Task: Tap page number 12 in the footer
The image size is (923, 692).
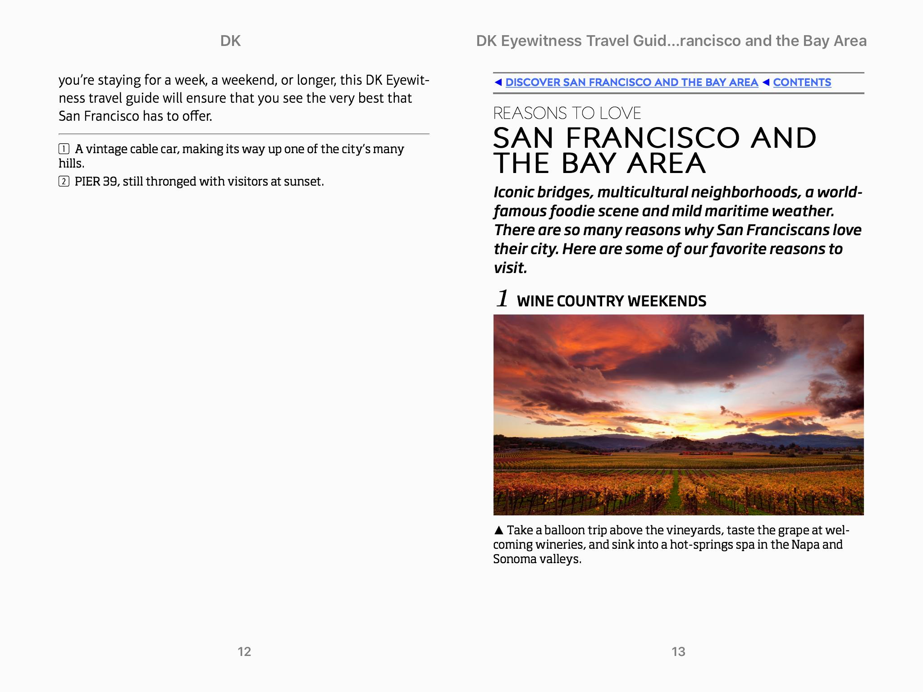Action: coord(244,651)
